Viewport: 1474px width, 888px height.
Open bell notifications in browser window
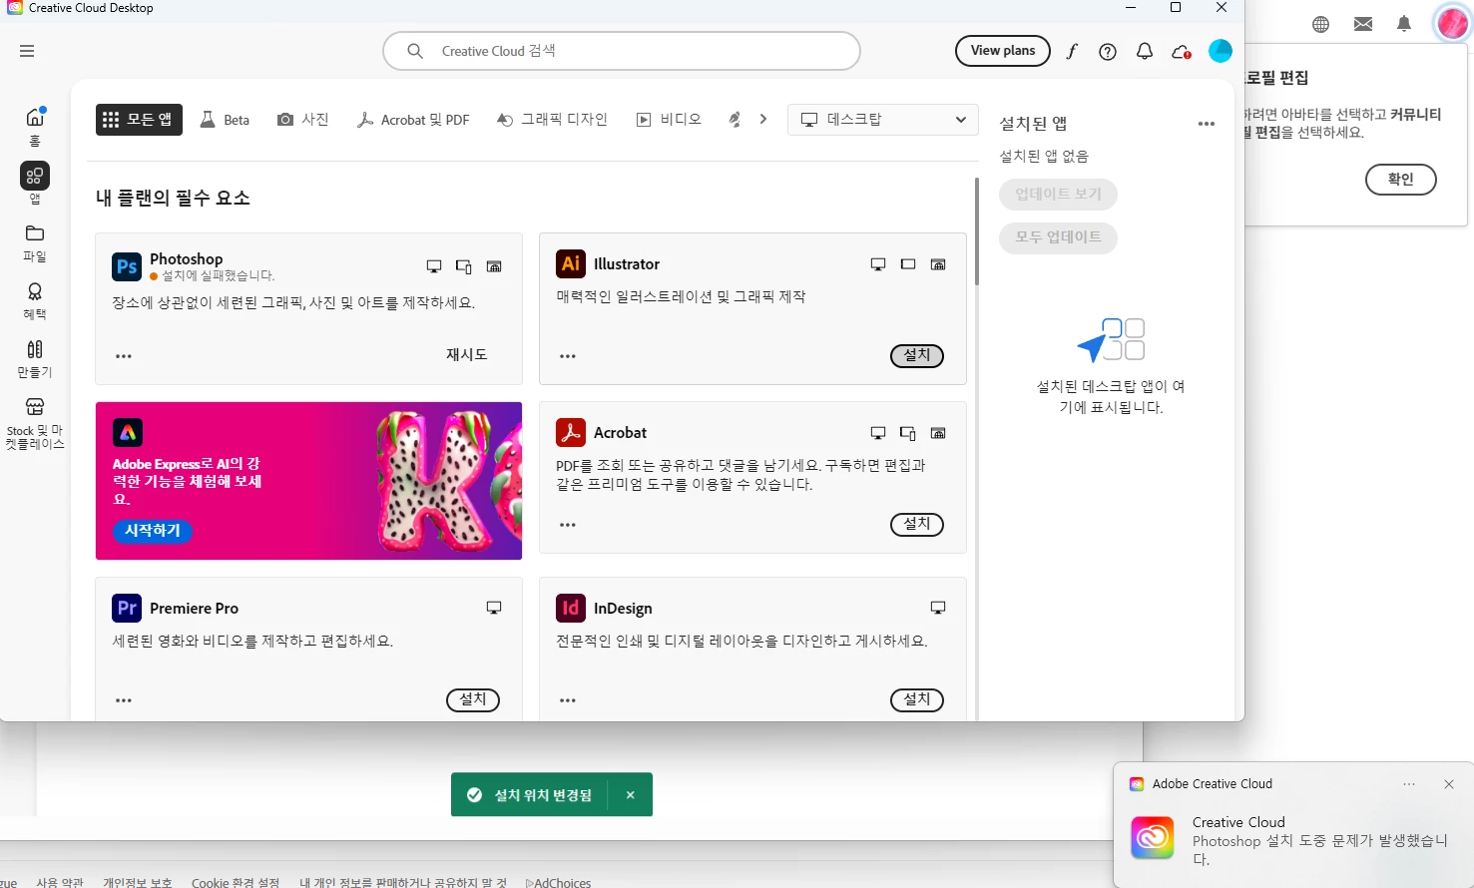click(x=1404, y=24)
